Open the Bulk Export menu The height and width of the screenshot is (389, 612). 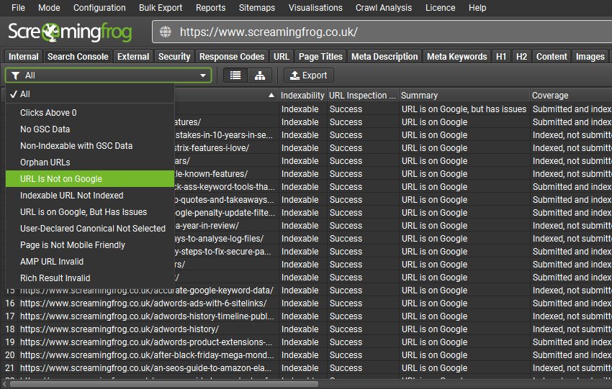click(161, 8)
